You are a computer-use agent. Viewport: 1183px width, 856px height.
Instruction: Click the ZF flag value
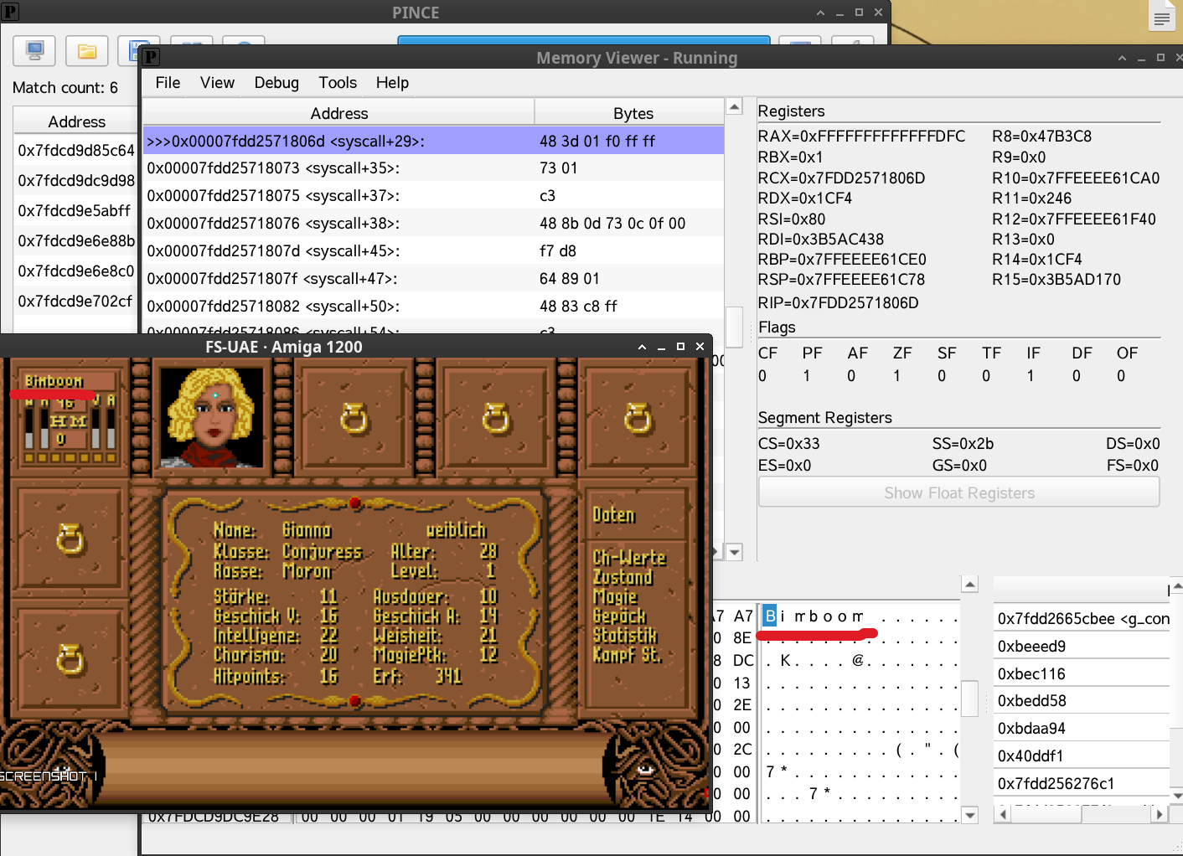click(897, 376)
